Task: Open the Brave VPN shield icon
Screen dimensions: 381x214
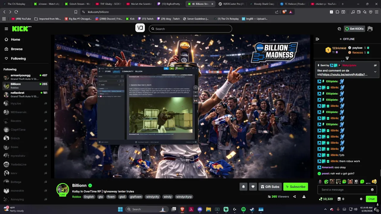Action: click(371, 12)
